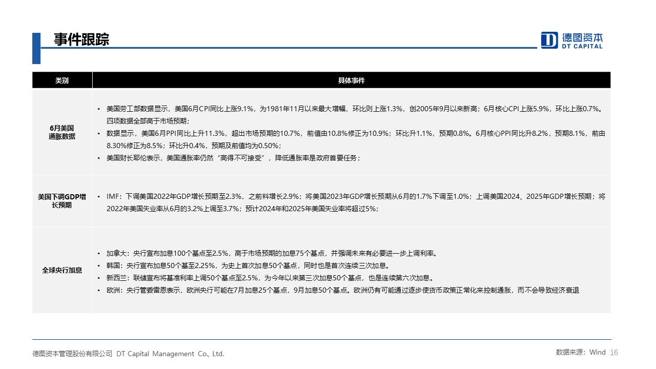Select the line starting 四项数据全部高于市场预期
656x369 pixels.
tap(148, 121)
